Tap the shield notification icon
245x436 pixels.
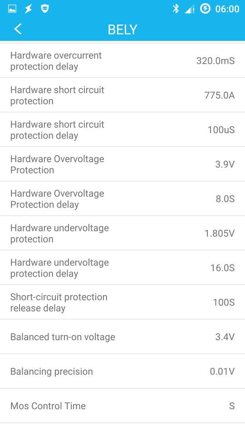click(x=45, y=9)
